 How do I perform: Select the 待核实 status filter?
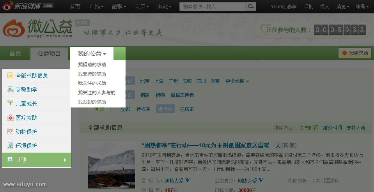point(143,109)
